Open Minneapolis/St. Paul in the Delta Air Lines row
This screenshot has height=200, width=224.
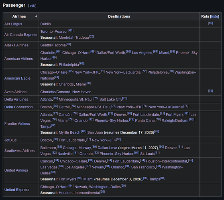click(76, 99)
